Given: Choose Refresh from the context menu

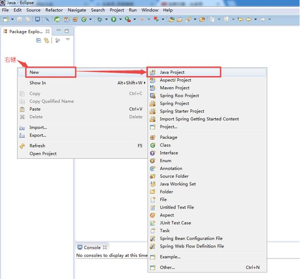Looking at the screenshot, I should click(83, 146).
